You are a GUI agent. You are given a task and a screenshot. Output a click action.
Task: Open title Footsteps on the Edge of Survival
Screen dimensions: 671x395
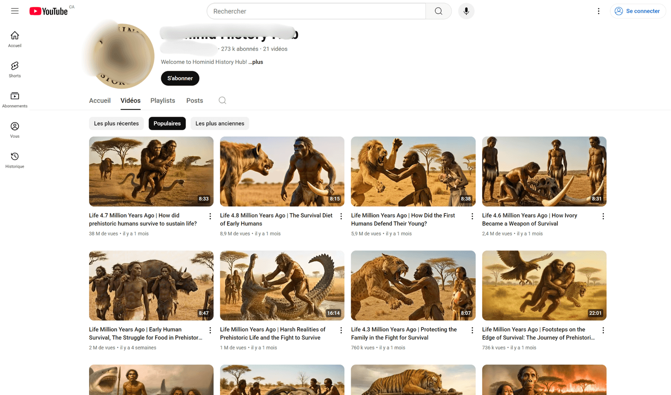tap(539, 334)
